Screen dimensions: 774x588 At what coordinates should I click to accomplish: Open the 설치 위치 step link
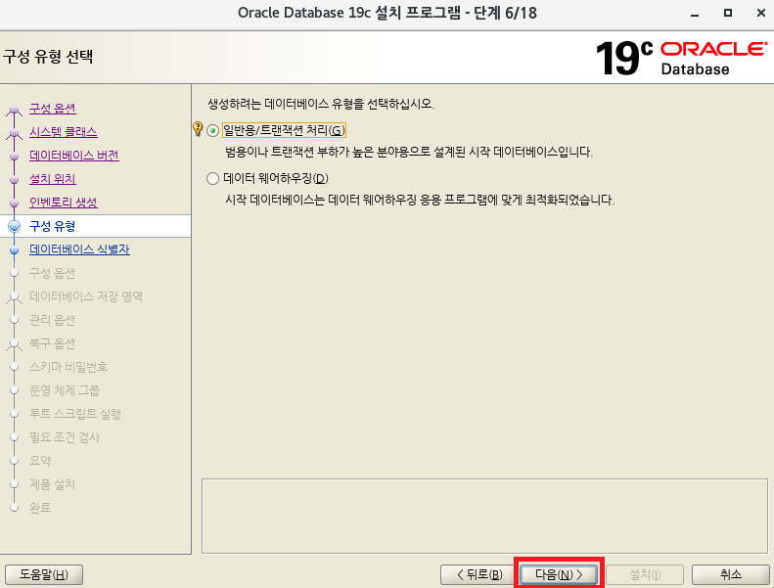click(52, 179)
